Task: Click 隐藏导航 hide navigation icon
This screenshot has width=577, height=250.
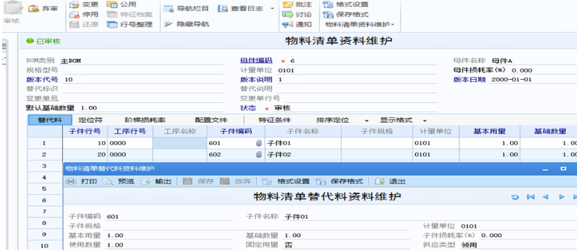Action: pyautogui.click(x=168, y=25)
